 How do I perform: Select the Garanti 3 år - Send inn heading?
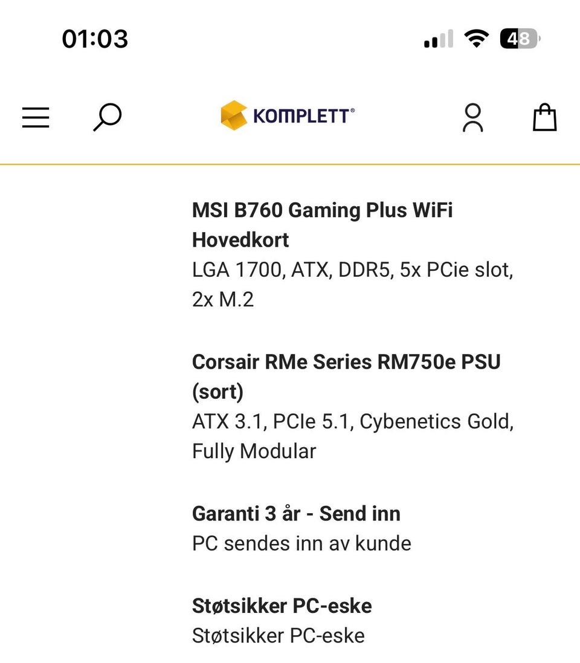(296, 514)
